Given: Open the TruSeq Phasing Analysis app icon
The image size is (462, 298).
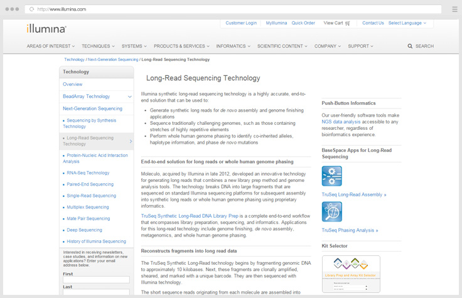Looking at the screenshot, I should click(331, 211).
